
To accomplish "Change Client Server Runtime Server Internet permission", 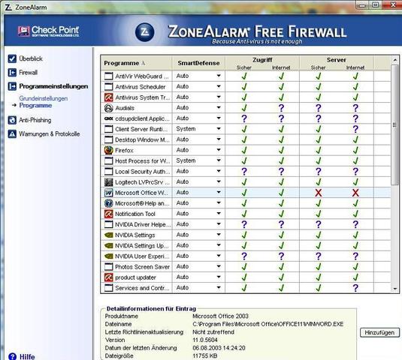I will click(355, 129).
